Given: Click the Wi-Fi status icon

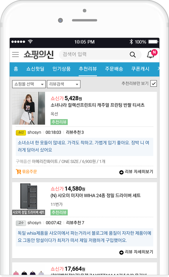Looking at the screenshot, I should point(30,42).
